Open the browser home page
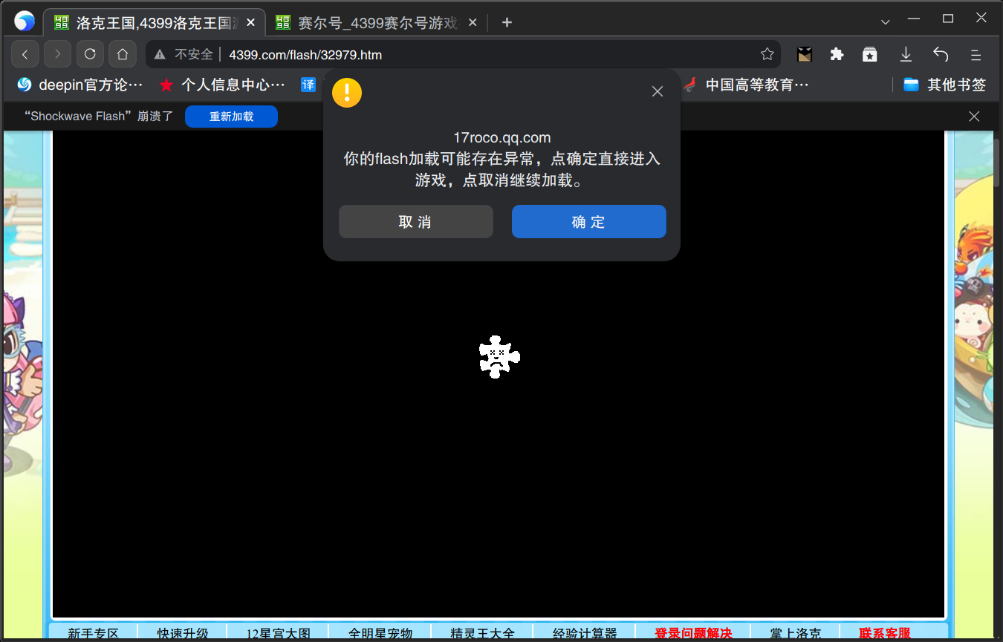 [x=123, y=54]
